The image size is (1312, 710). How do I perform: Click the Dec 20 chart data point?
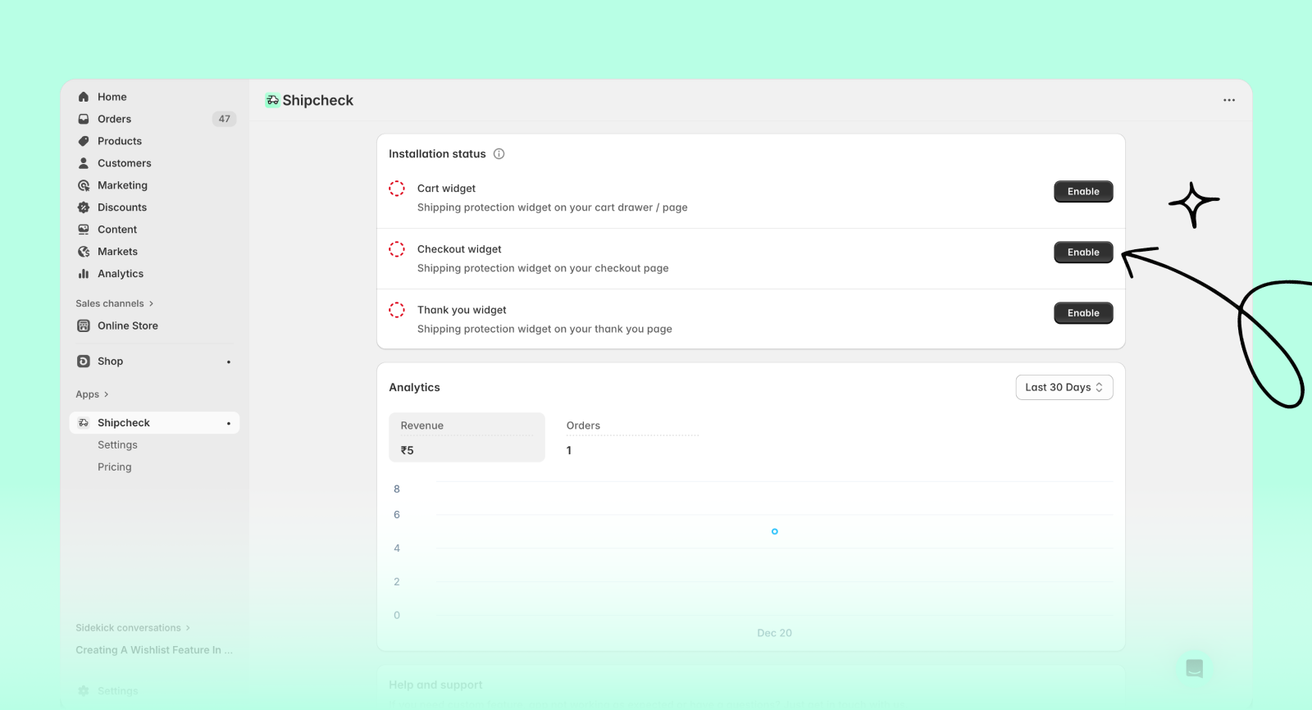(775, 532)
